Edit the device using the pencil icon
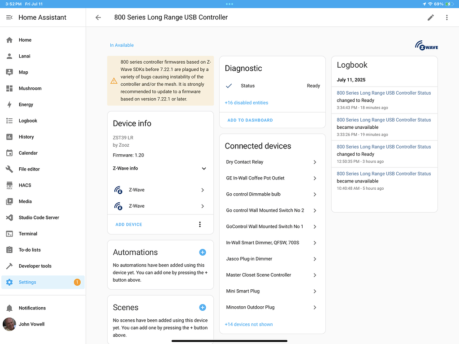459x344 pixels. tap(431, 17)
